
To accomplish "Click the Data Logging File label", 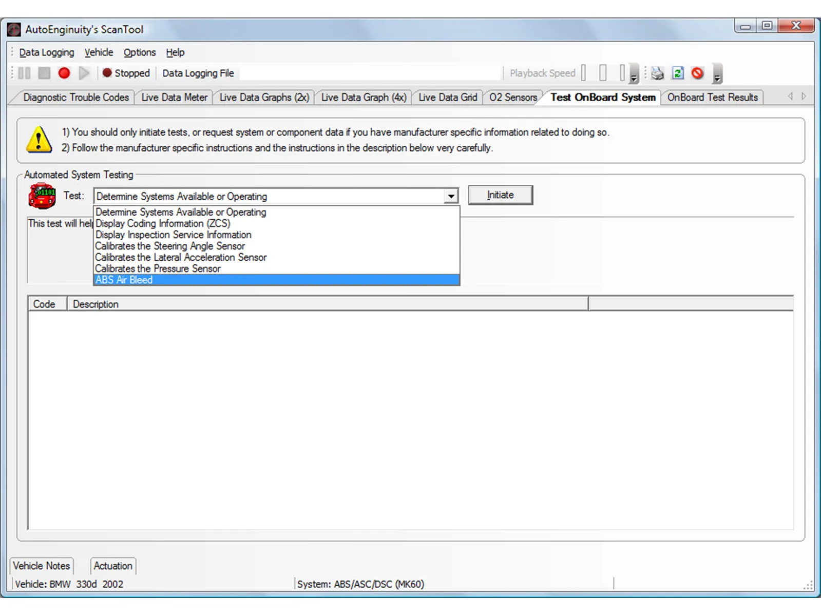I will point(198,73).
